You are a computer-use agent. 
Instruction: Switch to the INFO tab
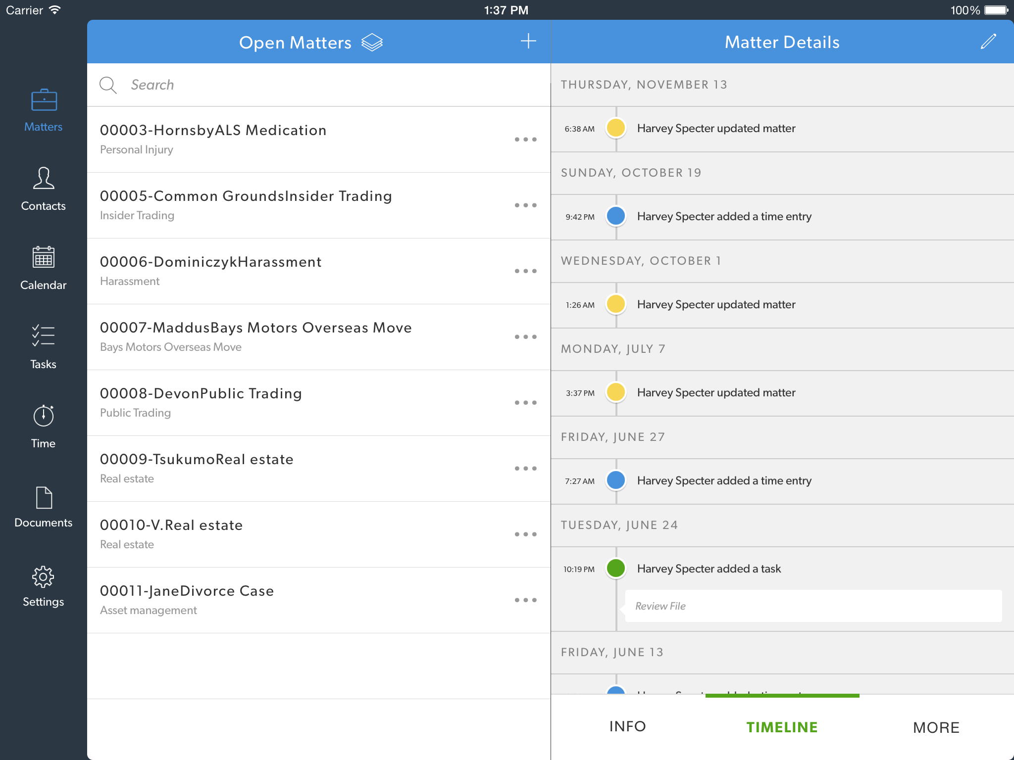pos(627,726)
